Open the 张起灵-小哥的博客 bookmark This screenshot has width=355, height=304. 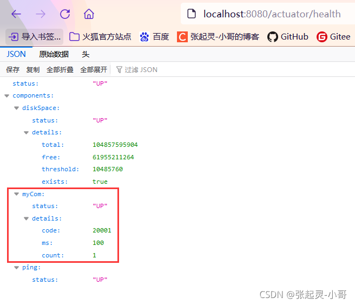218,37
